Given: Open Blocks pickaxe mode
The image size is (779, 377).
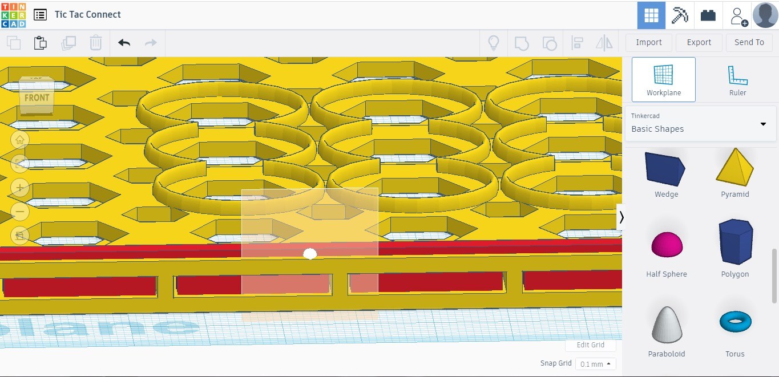Looking at the screenshot, I should coord(680,15).
